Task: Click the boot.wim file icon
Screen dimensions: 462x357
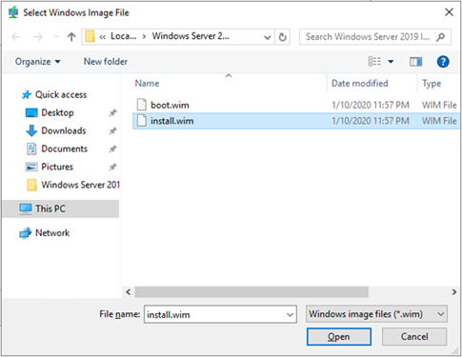Action: [x=142, y=105]
